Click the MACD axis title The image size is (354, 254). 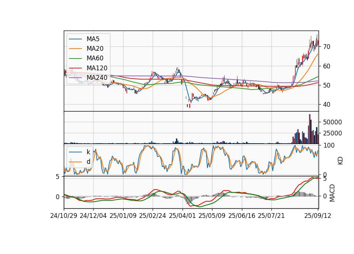click(332, 193)
